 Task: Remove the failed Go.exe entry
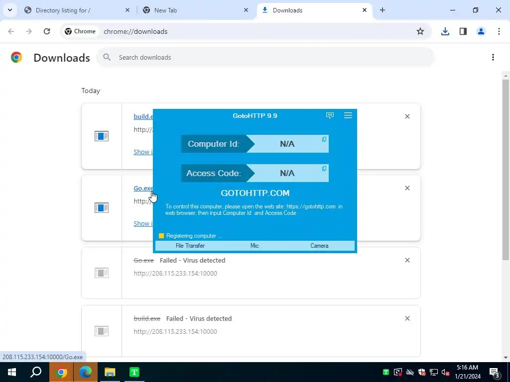point(407,260)
